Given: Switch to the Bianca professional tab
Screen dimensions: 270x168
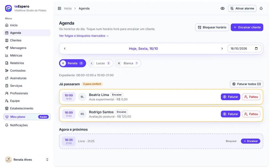Looking at the screenshot, I should click(x=128, y=63).
